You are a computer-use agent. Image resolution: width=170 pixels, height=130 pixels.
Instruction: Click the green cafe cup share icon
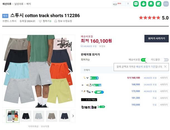tap(144, 4)
